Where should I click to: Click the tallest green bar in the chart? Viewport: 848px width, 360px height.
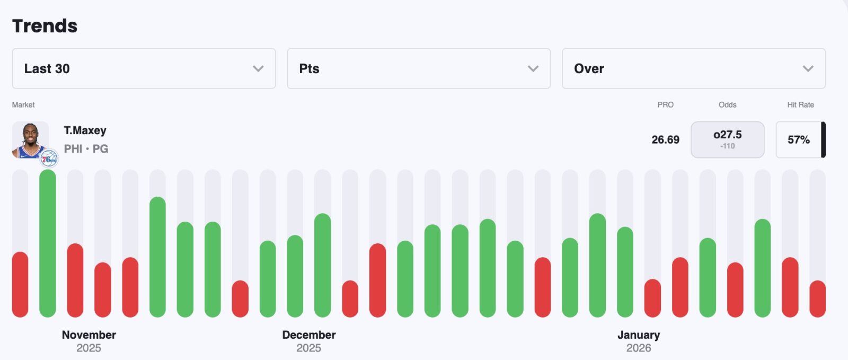48,244
